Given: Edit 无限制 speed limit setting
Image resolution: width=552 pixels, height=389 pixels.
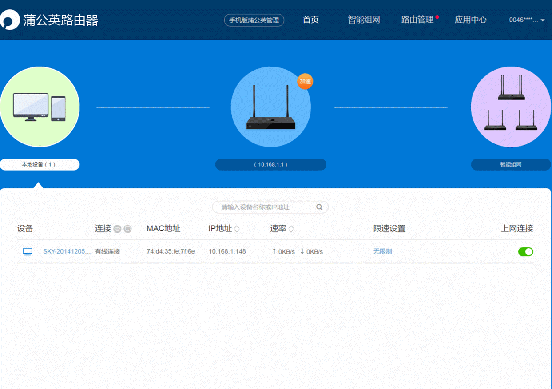Looking at the screenshot, I should point(382,251).
